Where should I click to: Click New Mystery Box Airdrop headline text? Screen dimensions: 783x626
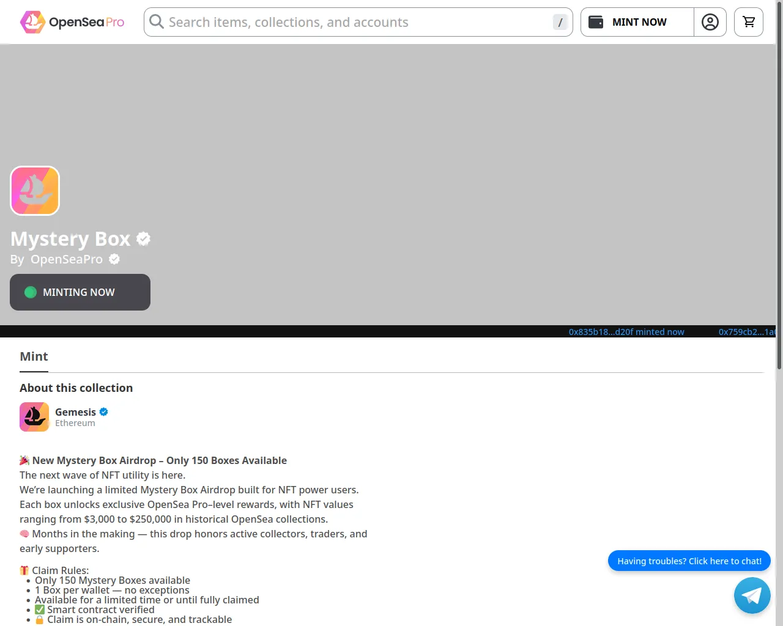point(160,460)
